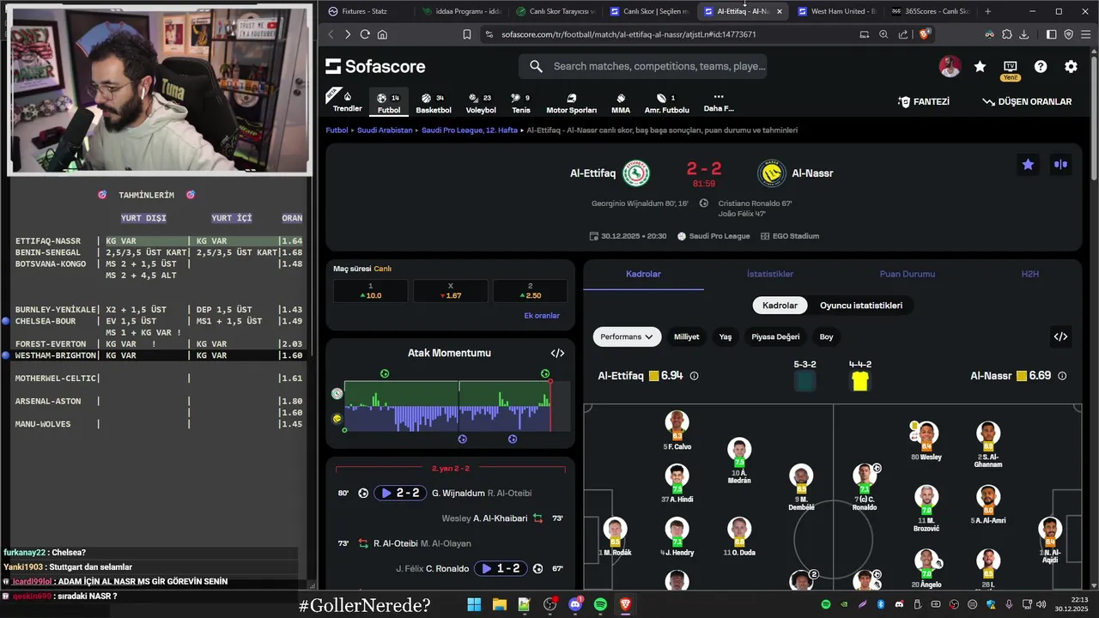
Task: Open the Tenis sport tab
Action: point(520,102)
